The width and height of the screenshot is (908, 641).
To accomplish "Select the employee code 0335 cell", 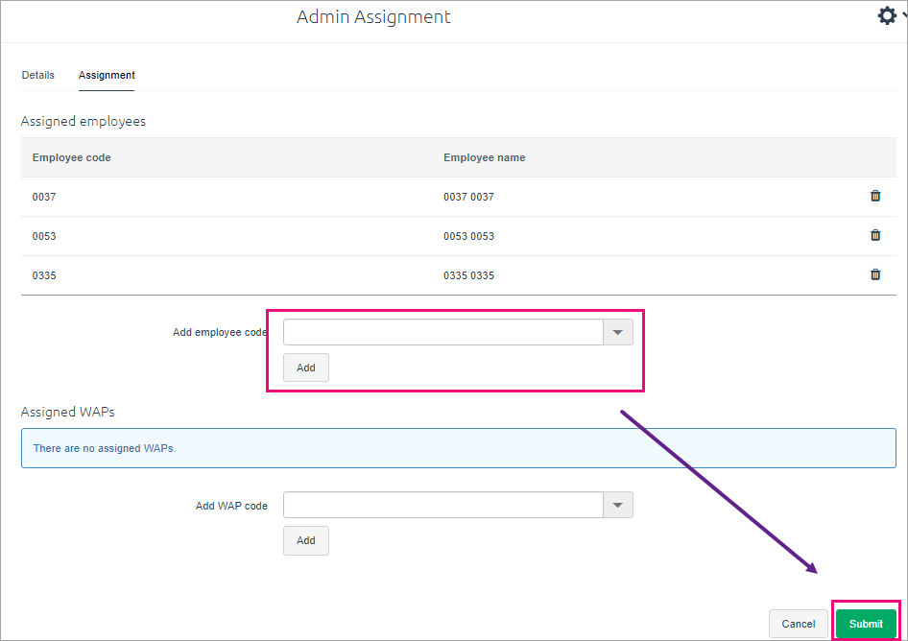I will [44, 275].
